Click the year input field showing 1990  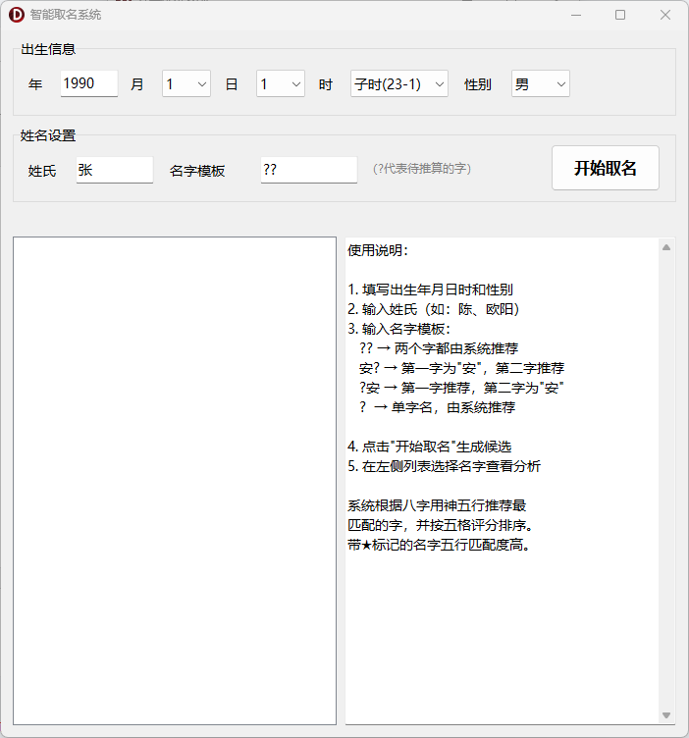(x=89, y=83)
